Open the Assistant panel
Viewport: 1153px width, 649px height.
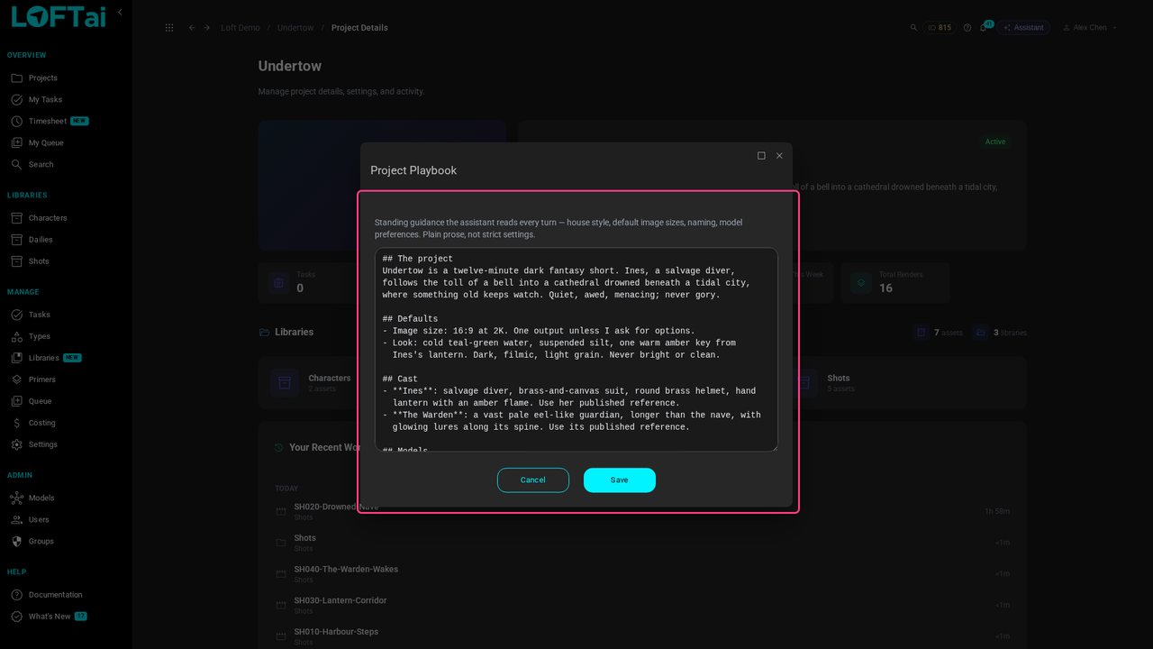tap(1023, 28)
